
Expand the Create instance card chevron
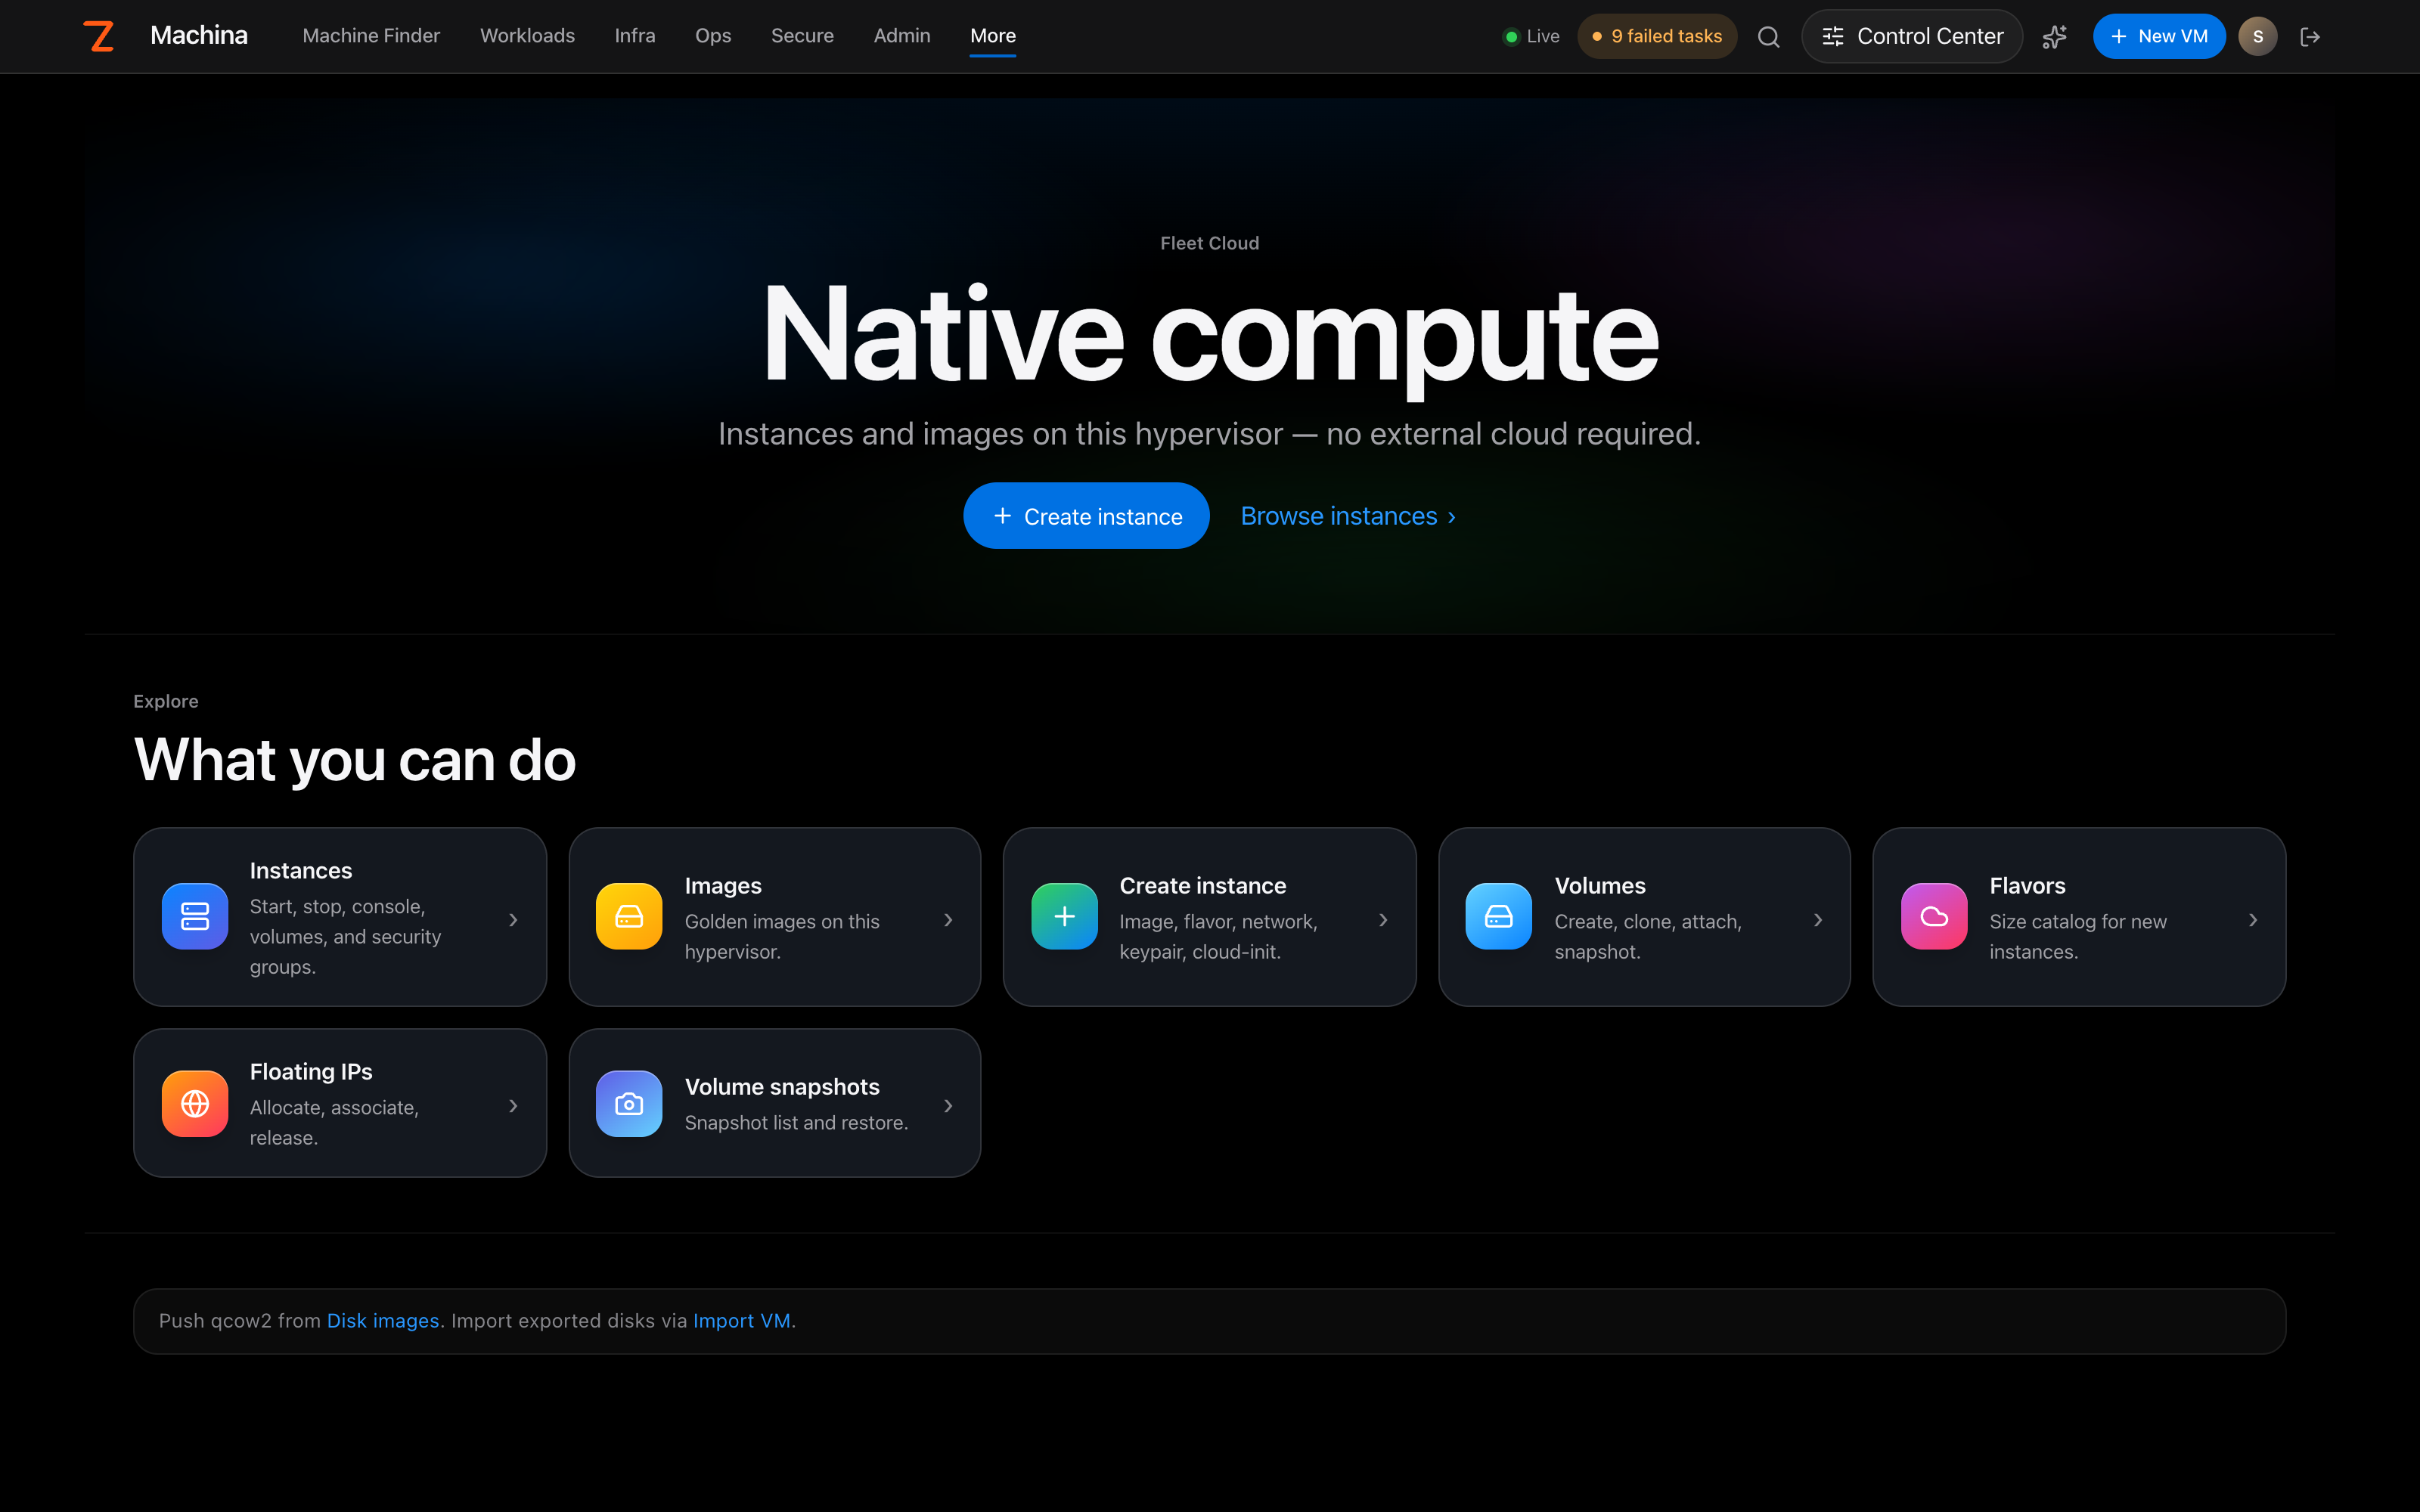pyautogui.click(x=1383, y=920)
